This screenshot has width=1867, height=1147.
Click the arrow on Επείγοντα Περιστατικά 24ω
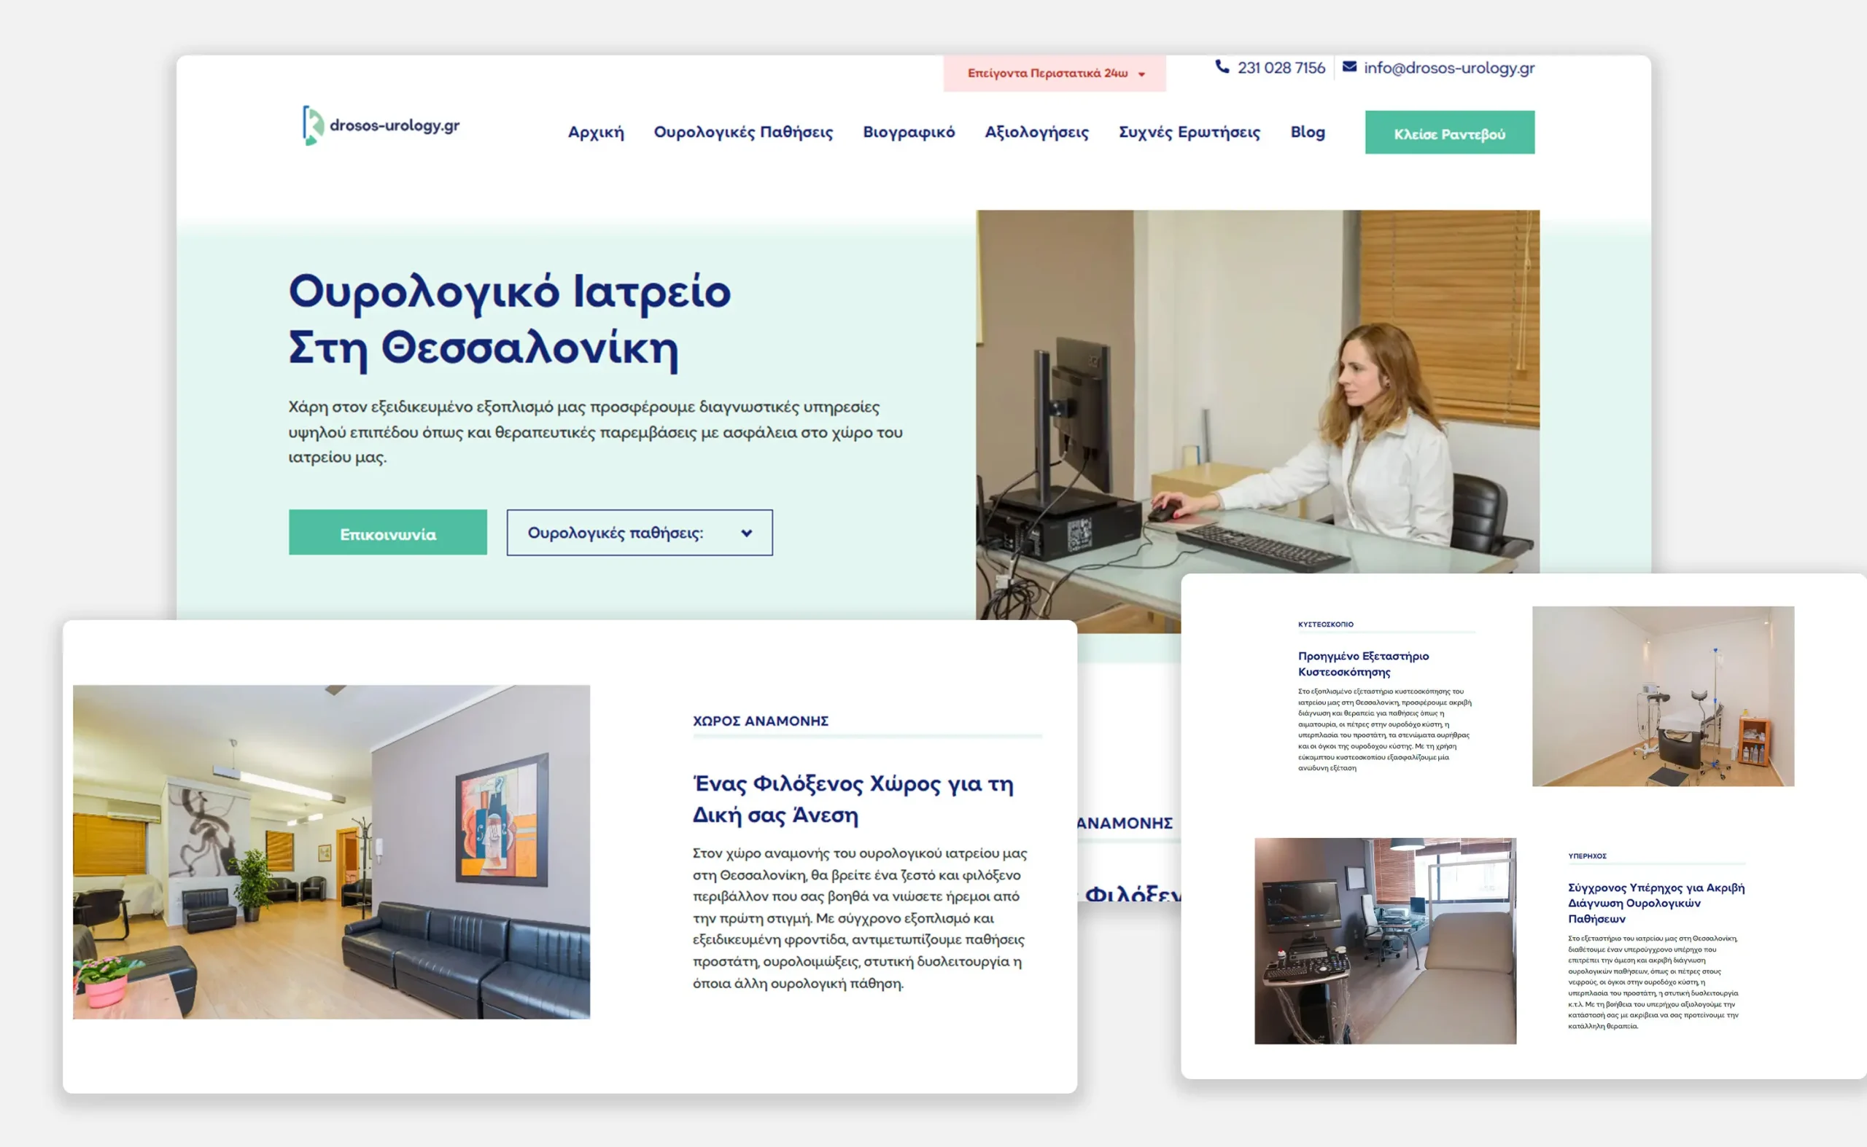(1141, 74)
